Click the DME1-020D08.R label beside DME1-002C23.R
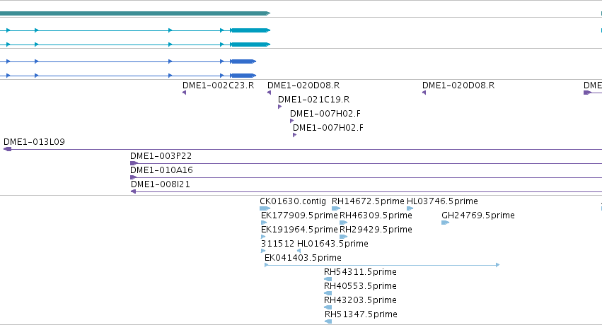This screenshot has width=602, height=325. pos(303,85)
